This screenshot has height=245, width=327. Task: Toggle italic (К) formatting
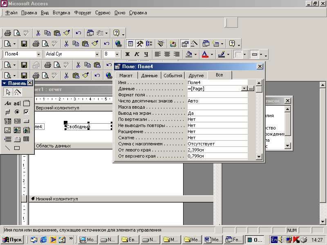(x=137, y=54)
